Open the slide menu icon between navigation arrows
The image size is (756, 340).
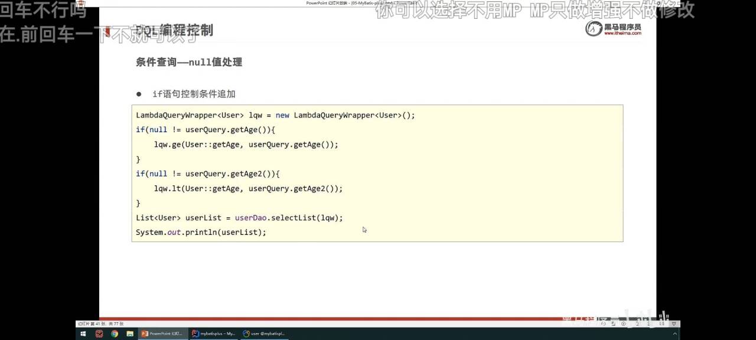tap(613, 323)
